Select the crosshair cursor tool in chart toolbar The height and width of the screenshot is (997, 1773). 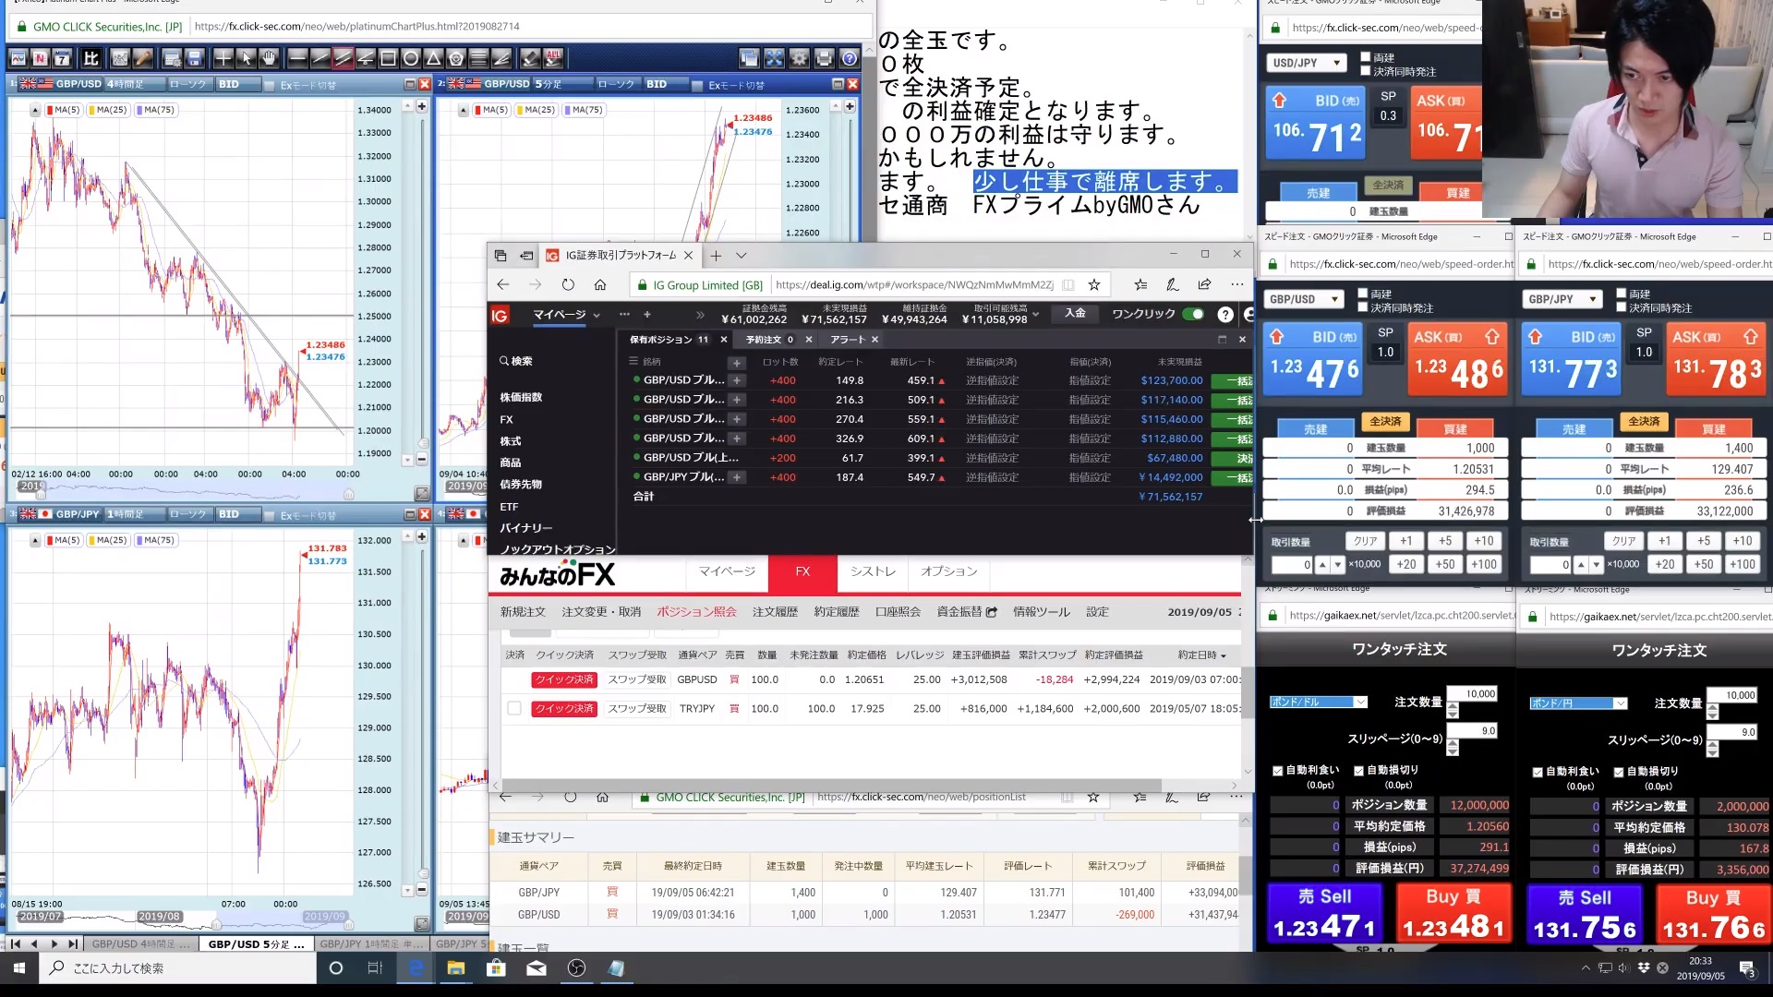click(223, 59)
